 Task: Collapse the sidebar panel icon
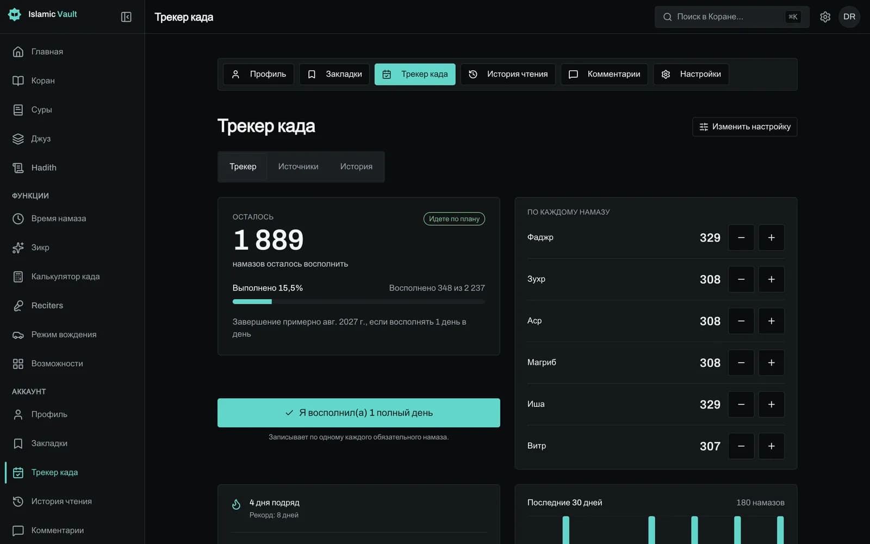126,17
